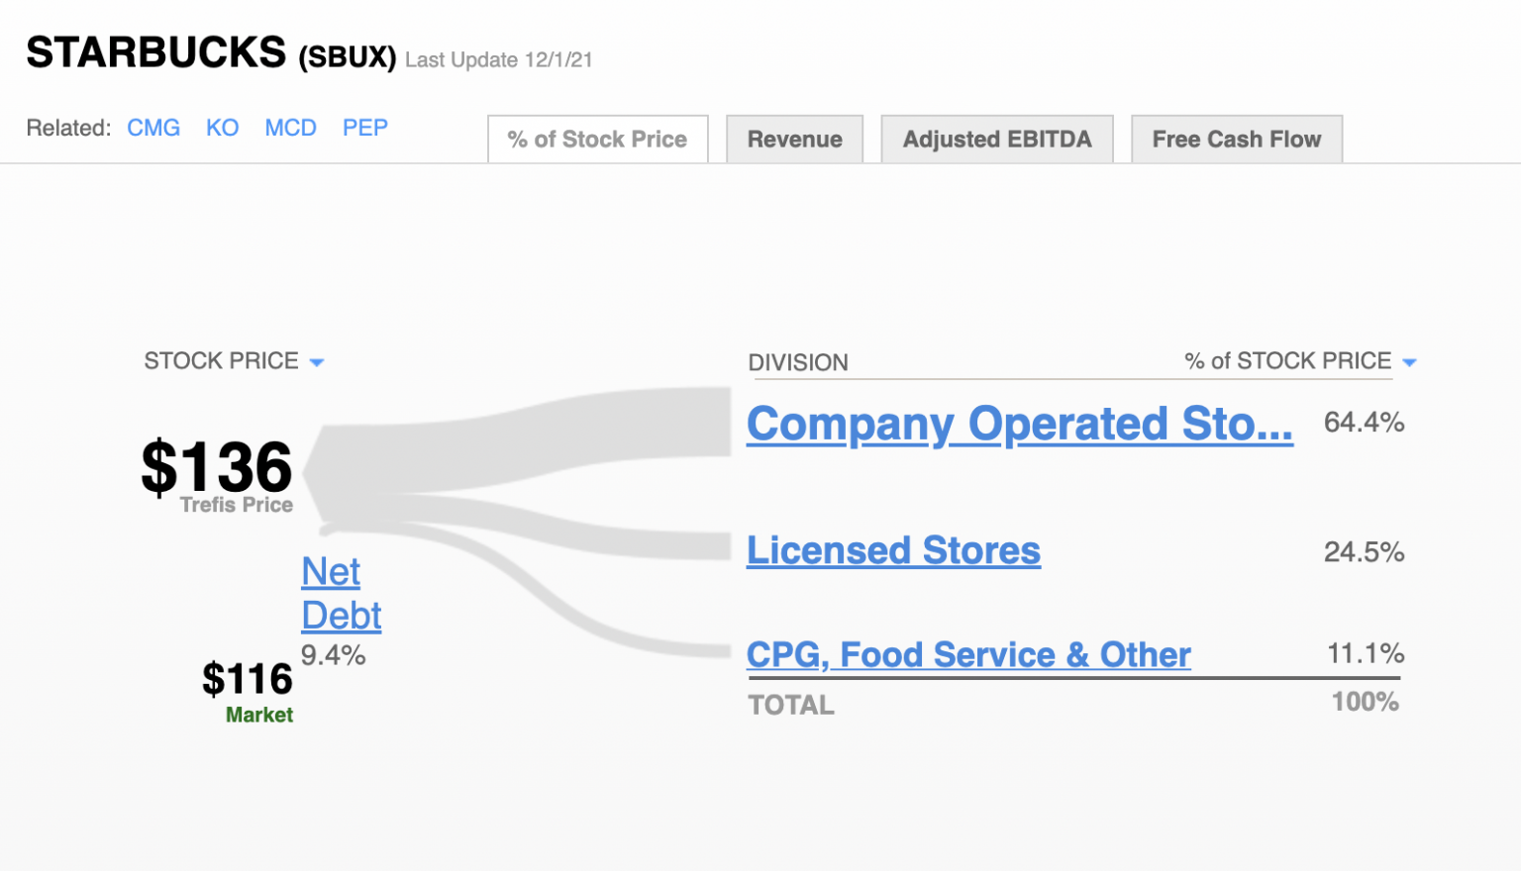Open the CPG, Food Service & Other division
1521x871 pixels.
pyautogui.click(x=968, y=655)
